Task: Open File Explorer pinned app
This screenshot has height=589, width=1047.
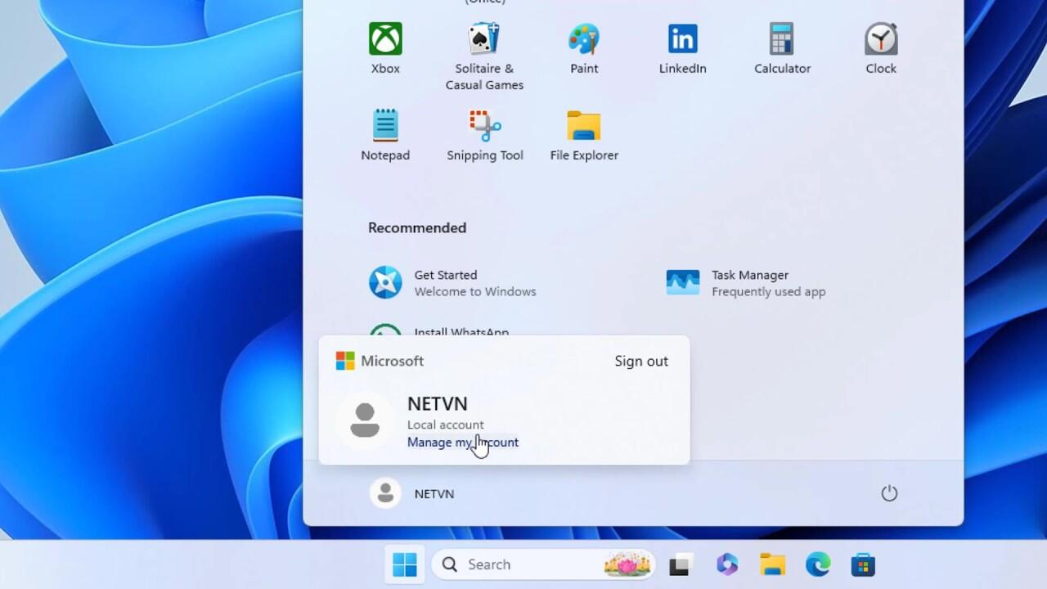Action: click(584, 136)
